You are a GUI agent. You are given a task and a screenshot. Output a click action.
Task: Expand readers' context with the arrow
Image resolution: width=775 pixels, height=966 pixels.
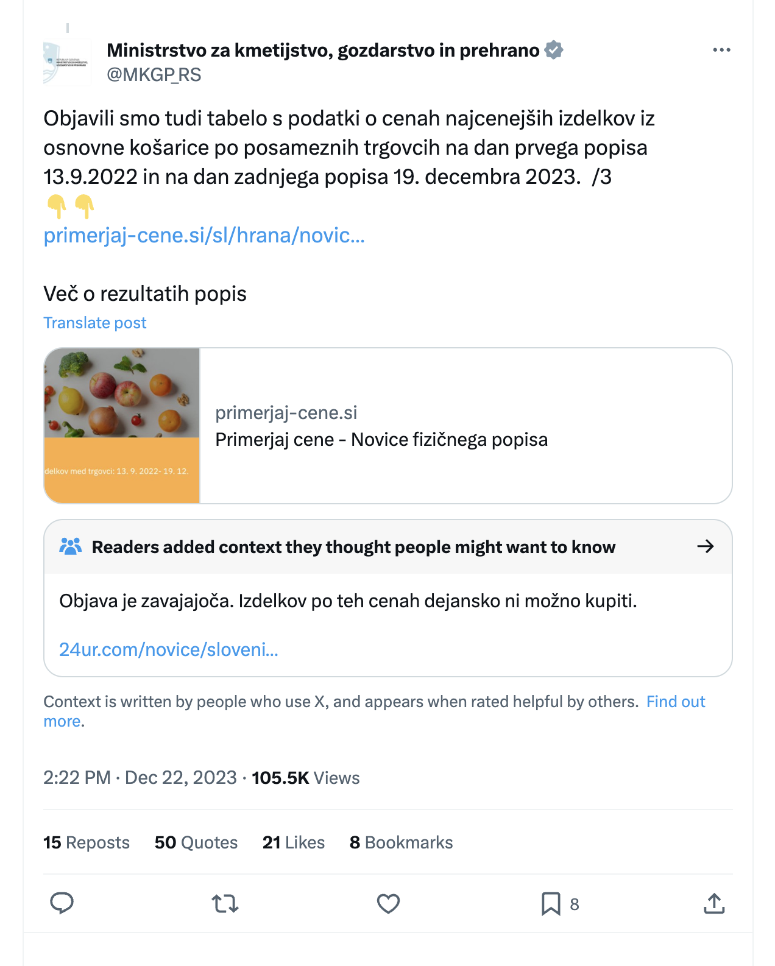pyautogui.click(x=705, y=546)
